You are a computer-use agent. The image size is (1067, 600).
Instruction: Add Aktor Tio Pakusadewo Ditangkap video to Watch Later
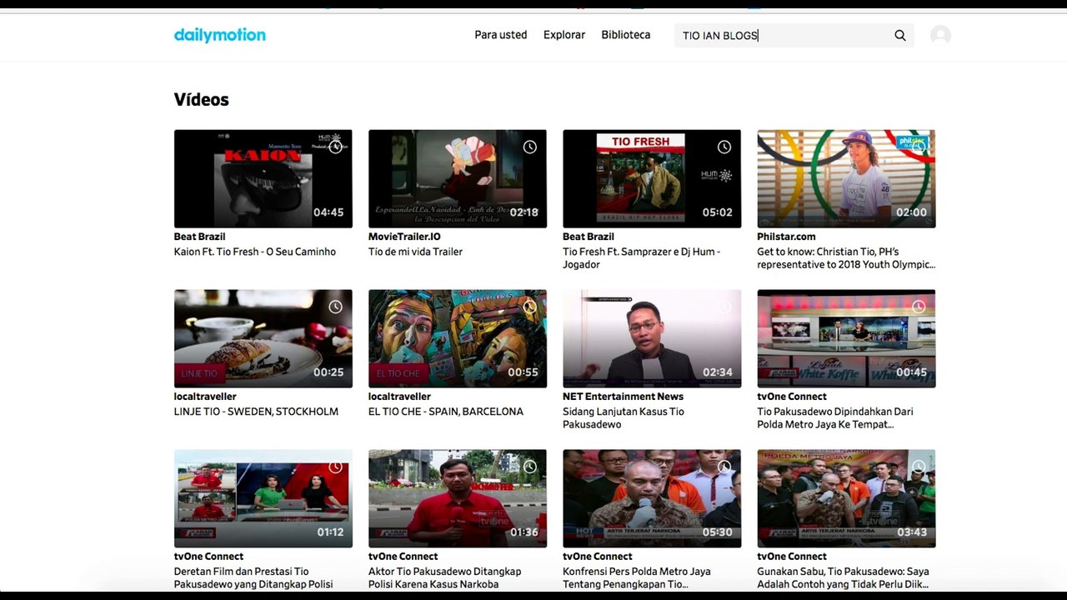tap(529, 467)
